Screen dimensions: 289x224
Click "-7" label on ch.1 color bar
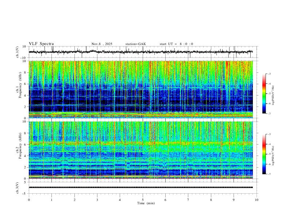(x=269, y=113)
